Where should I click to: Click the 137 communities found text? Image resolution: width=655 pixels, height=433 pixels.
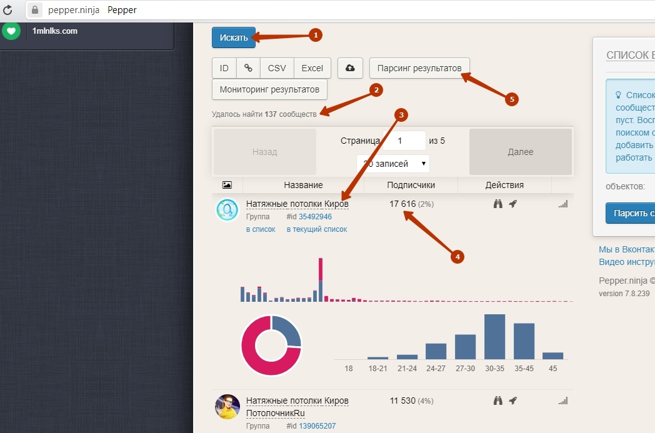[264, 114]
